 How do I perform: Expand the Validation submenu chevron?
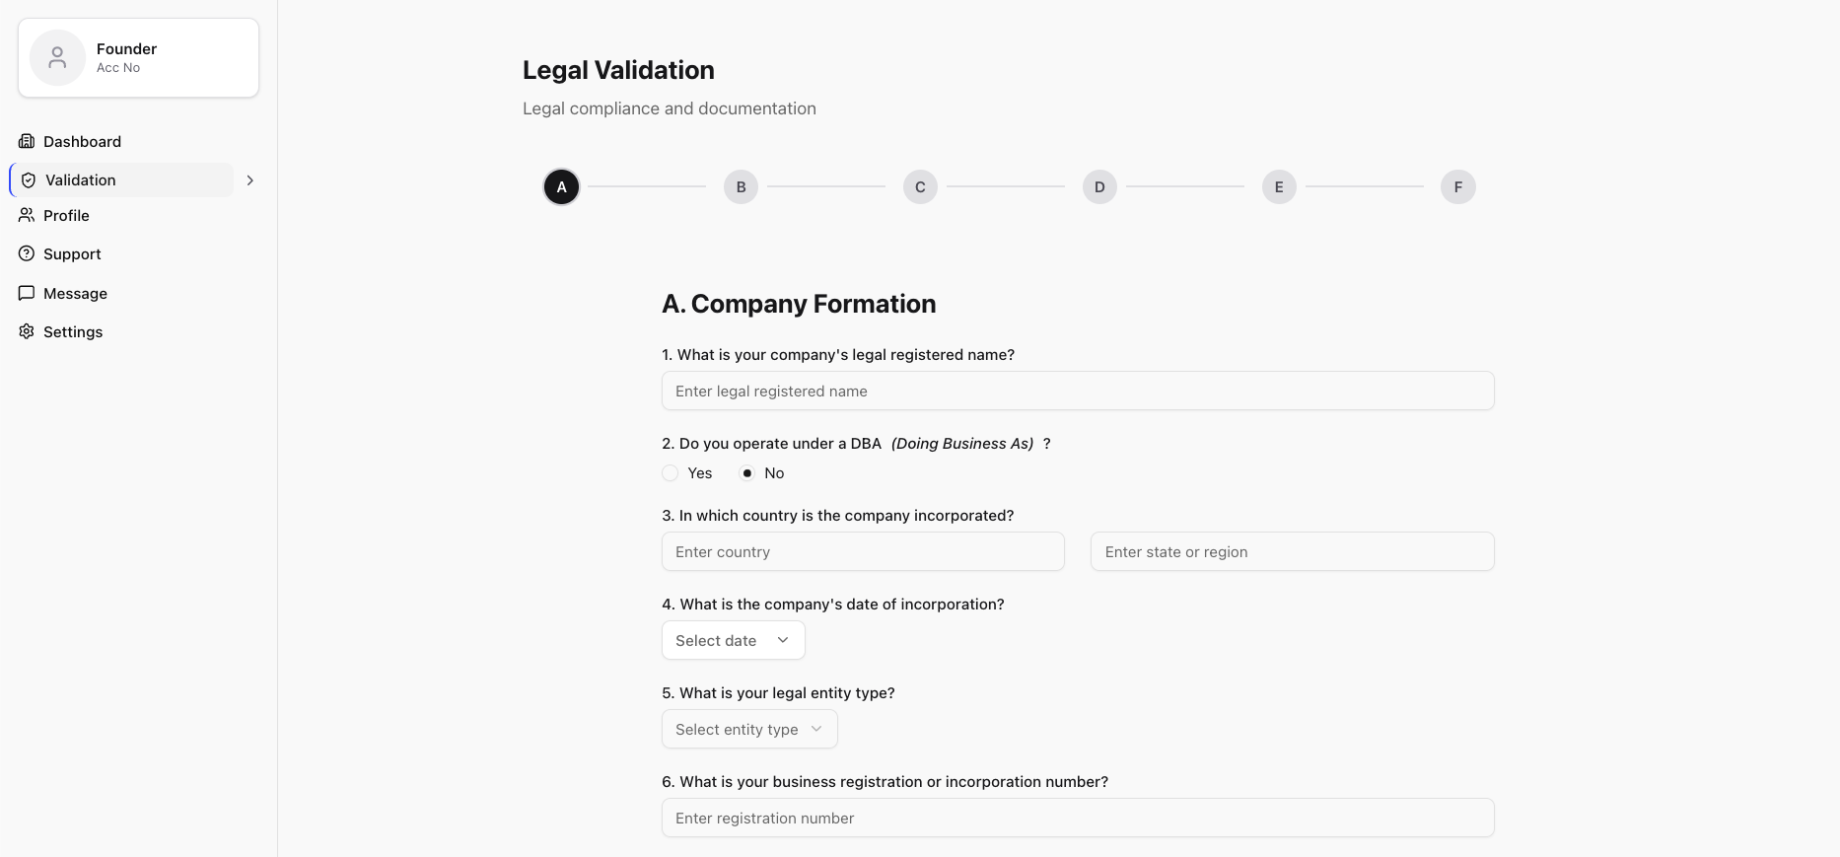(x=250, y=180)
